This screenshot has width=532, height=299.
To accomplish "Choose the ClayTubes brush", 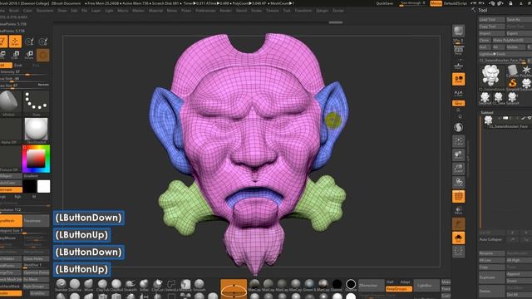I will pos(102,284).
